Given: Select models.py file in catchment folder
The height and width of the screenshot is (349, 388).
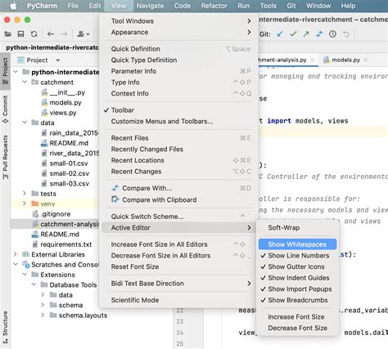Looking at the screenshot, I should pyautogui.click(x=65, y=103).
